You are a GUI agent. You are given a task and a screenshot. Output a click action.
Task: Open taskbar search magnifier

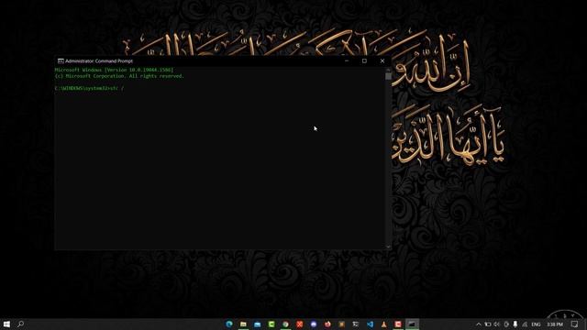[x=20, y=324]
